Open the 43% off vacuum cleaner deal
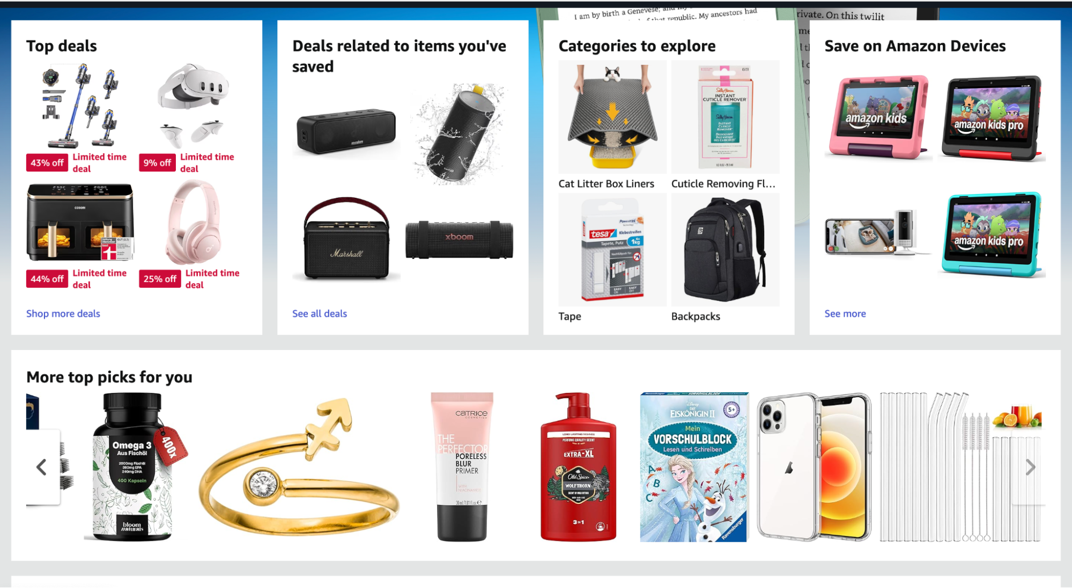Viewport: 1072px width, 588px height. tap(79, 106)
